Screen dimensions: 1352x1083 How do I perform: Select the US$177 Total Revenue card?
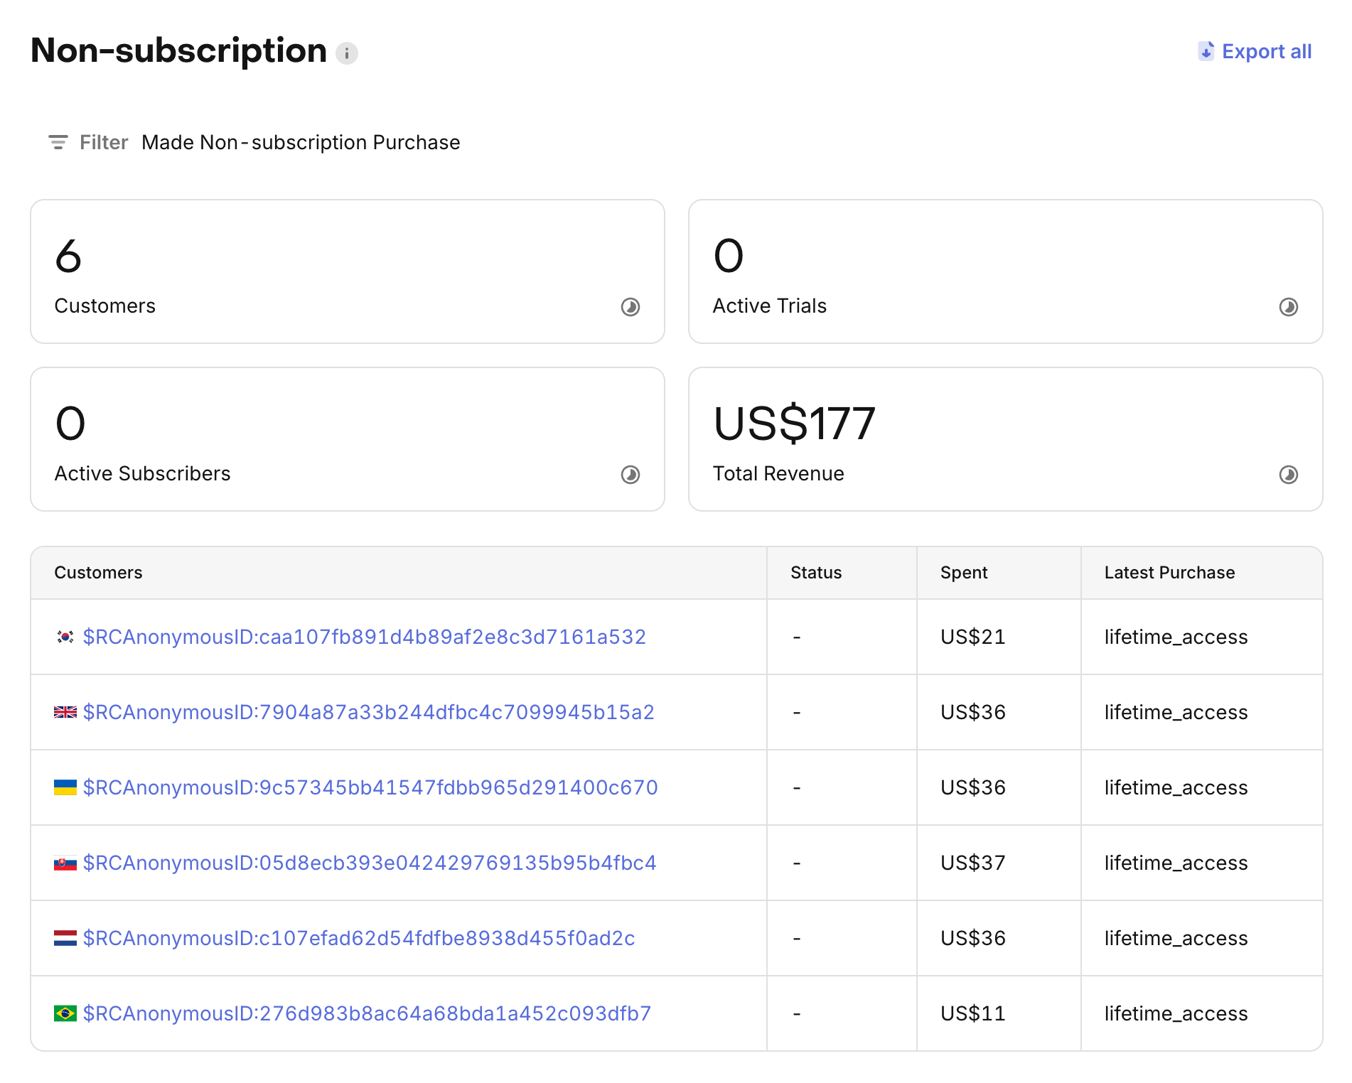pos(1004,438)
